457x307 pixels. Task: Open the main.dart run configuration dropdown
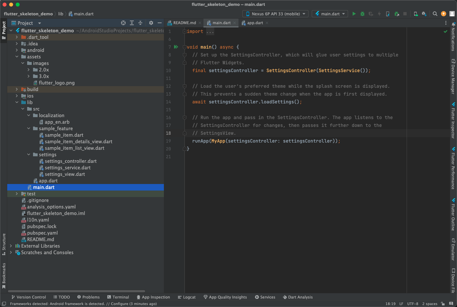click(x=330, y=14)
